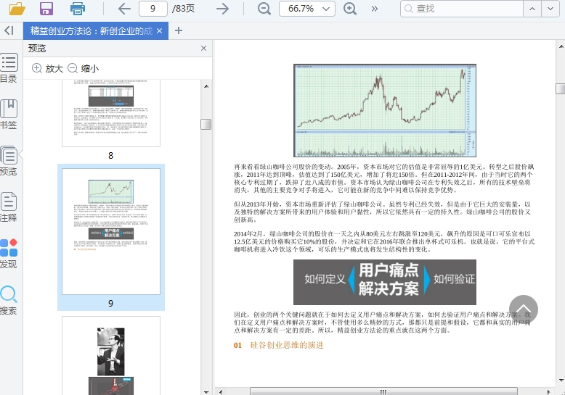Click the horizontal scroll left arrow
Screen dimensions: 565x395
221,391
